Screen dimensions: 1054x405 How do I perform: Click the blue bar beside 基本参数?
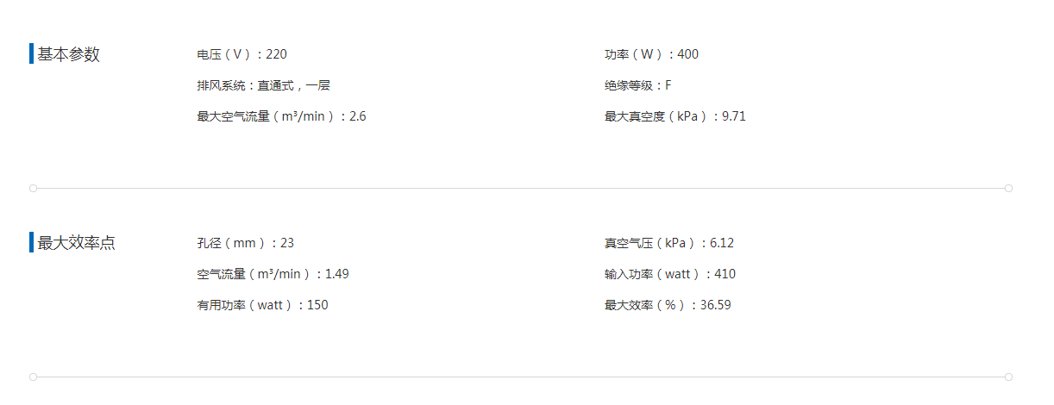[x=31, y=54]
